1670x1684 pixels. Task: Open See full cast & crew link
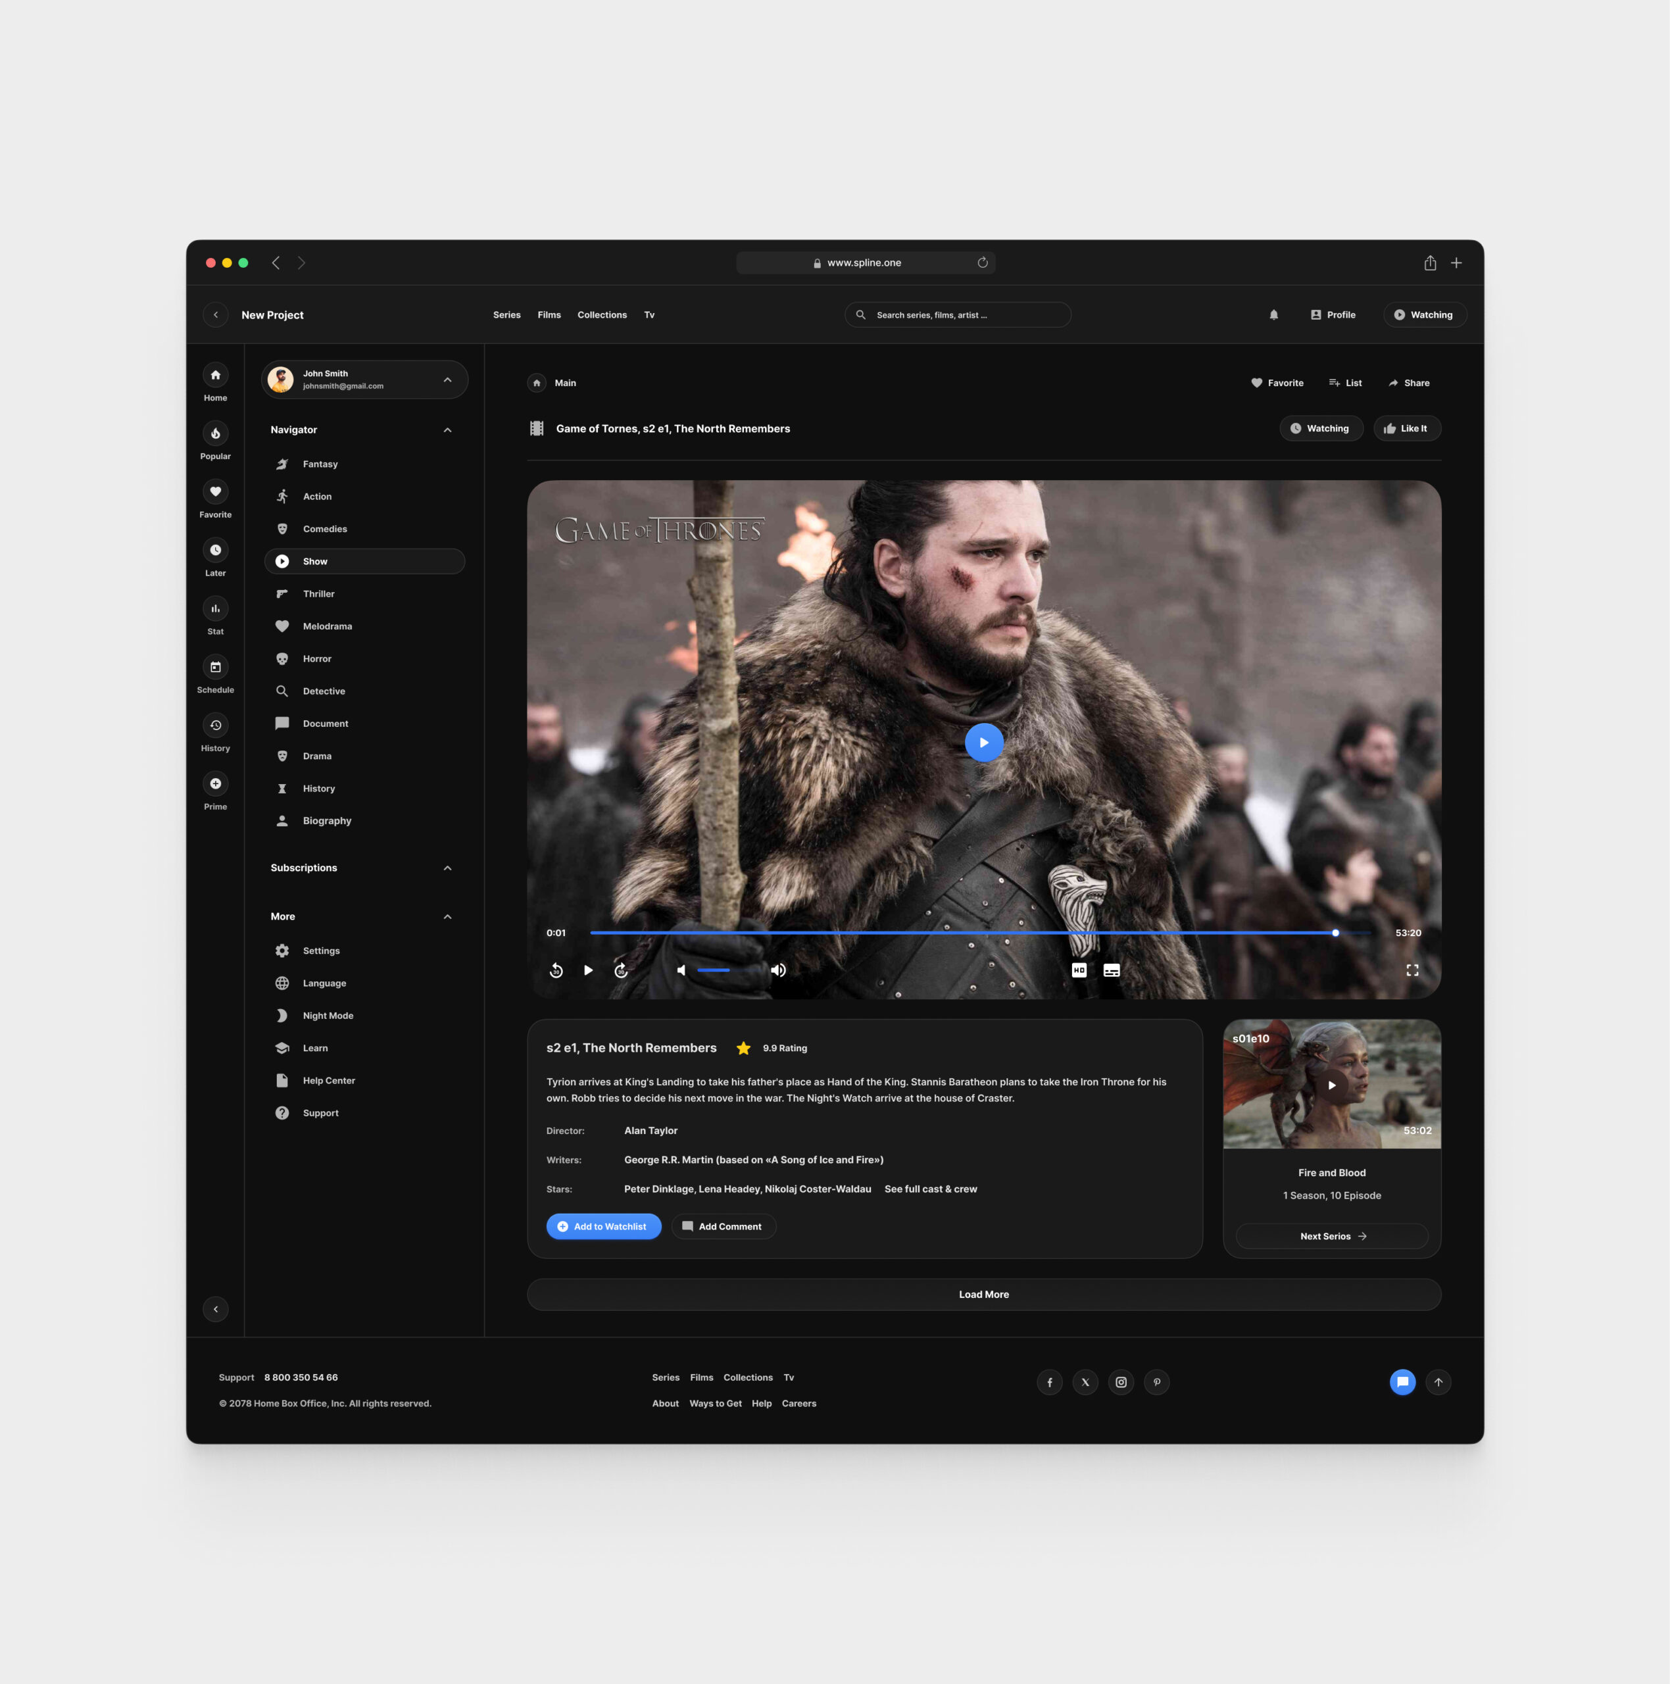pyautogui.click(x=930, y=1189)
